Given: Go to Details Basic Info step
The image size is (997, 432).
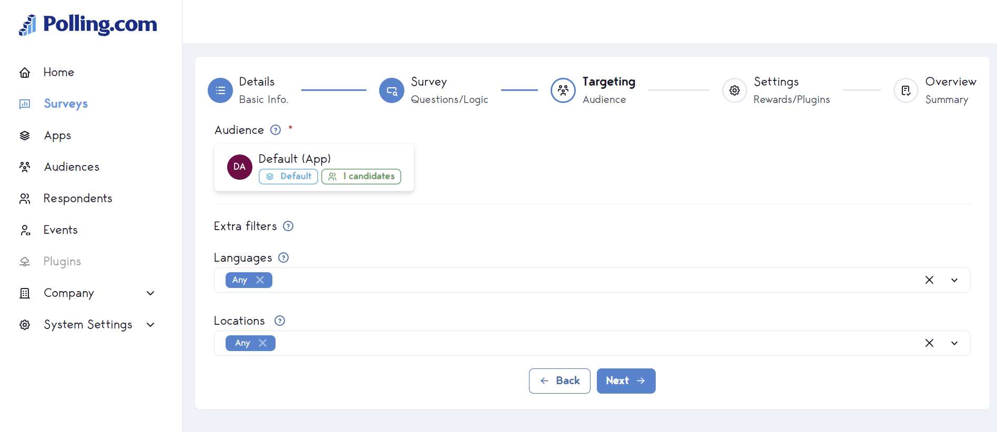Looking at the screenshot, I should (x=248, y=90).
